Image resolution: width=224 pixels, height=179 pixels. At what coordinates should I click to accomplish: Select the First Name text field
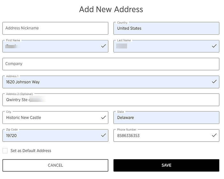[x=51, y=46]
